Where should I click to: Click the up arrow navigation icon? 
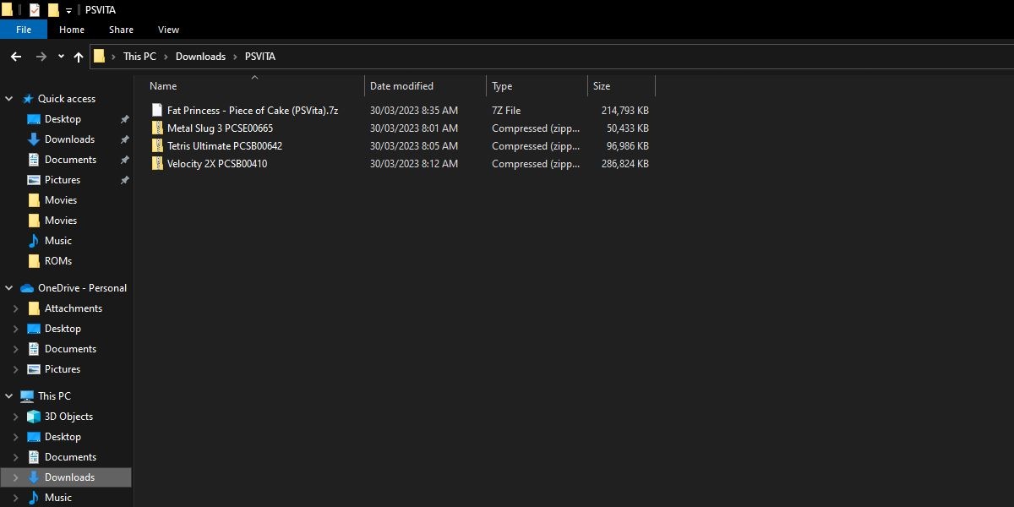click(x=78, y=57)
